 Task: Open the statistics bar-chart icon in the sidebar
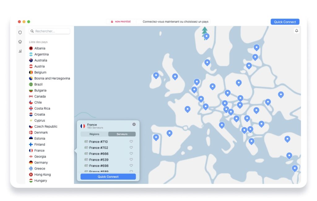click(20, 51)
